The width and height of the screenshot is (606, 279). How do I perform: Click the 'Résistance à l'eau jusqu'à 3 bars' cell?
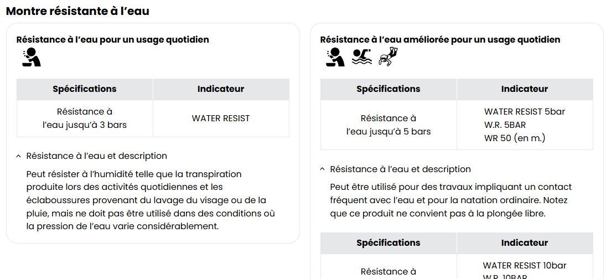coord(85,118)
